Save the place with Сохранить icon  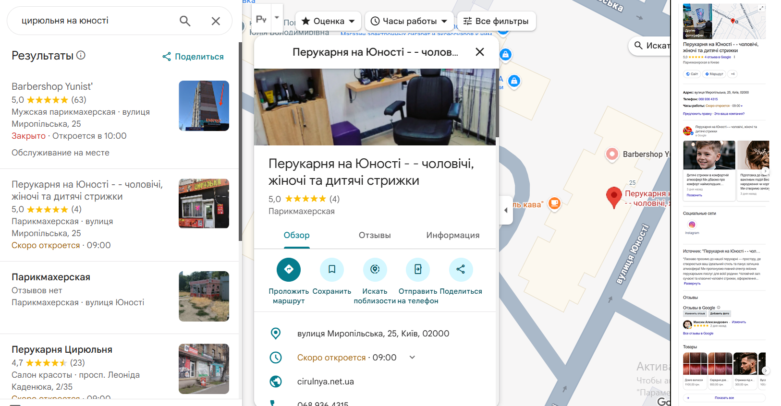tap(332, 270)
